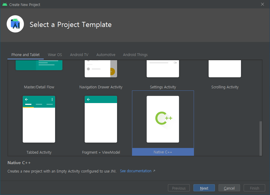The image size is (270, 195).
Task: Switch to the Automotive tab
Action: pyautogui.click(x=106, y=55)
